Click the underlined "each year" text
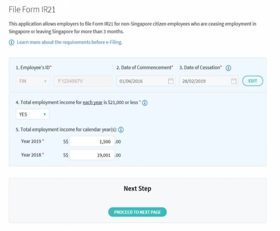280x231 pixels. pos(92,103)
